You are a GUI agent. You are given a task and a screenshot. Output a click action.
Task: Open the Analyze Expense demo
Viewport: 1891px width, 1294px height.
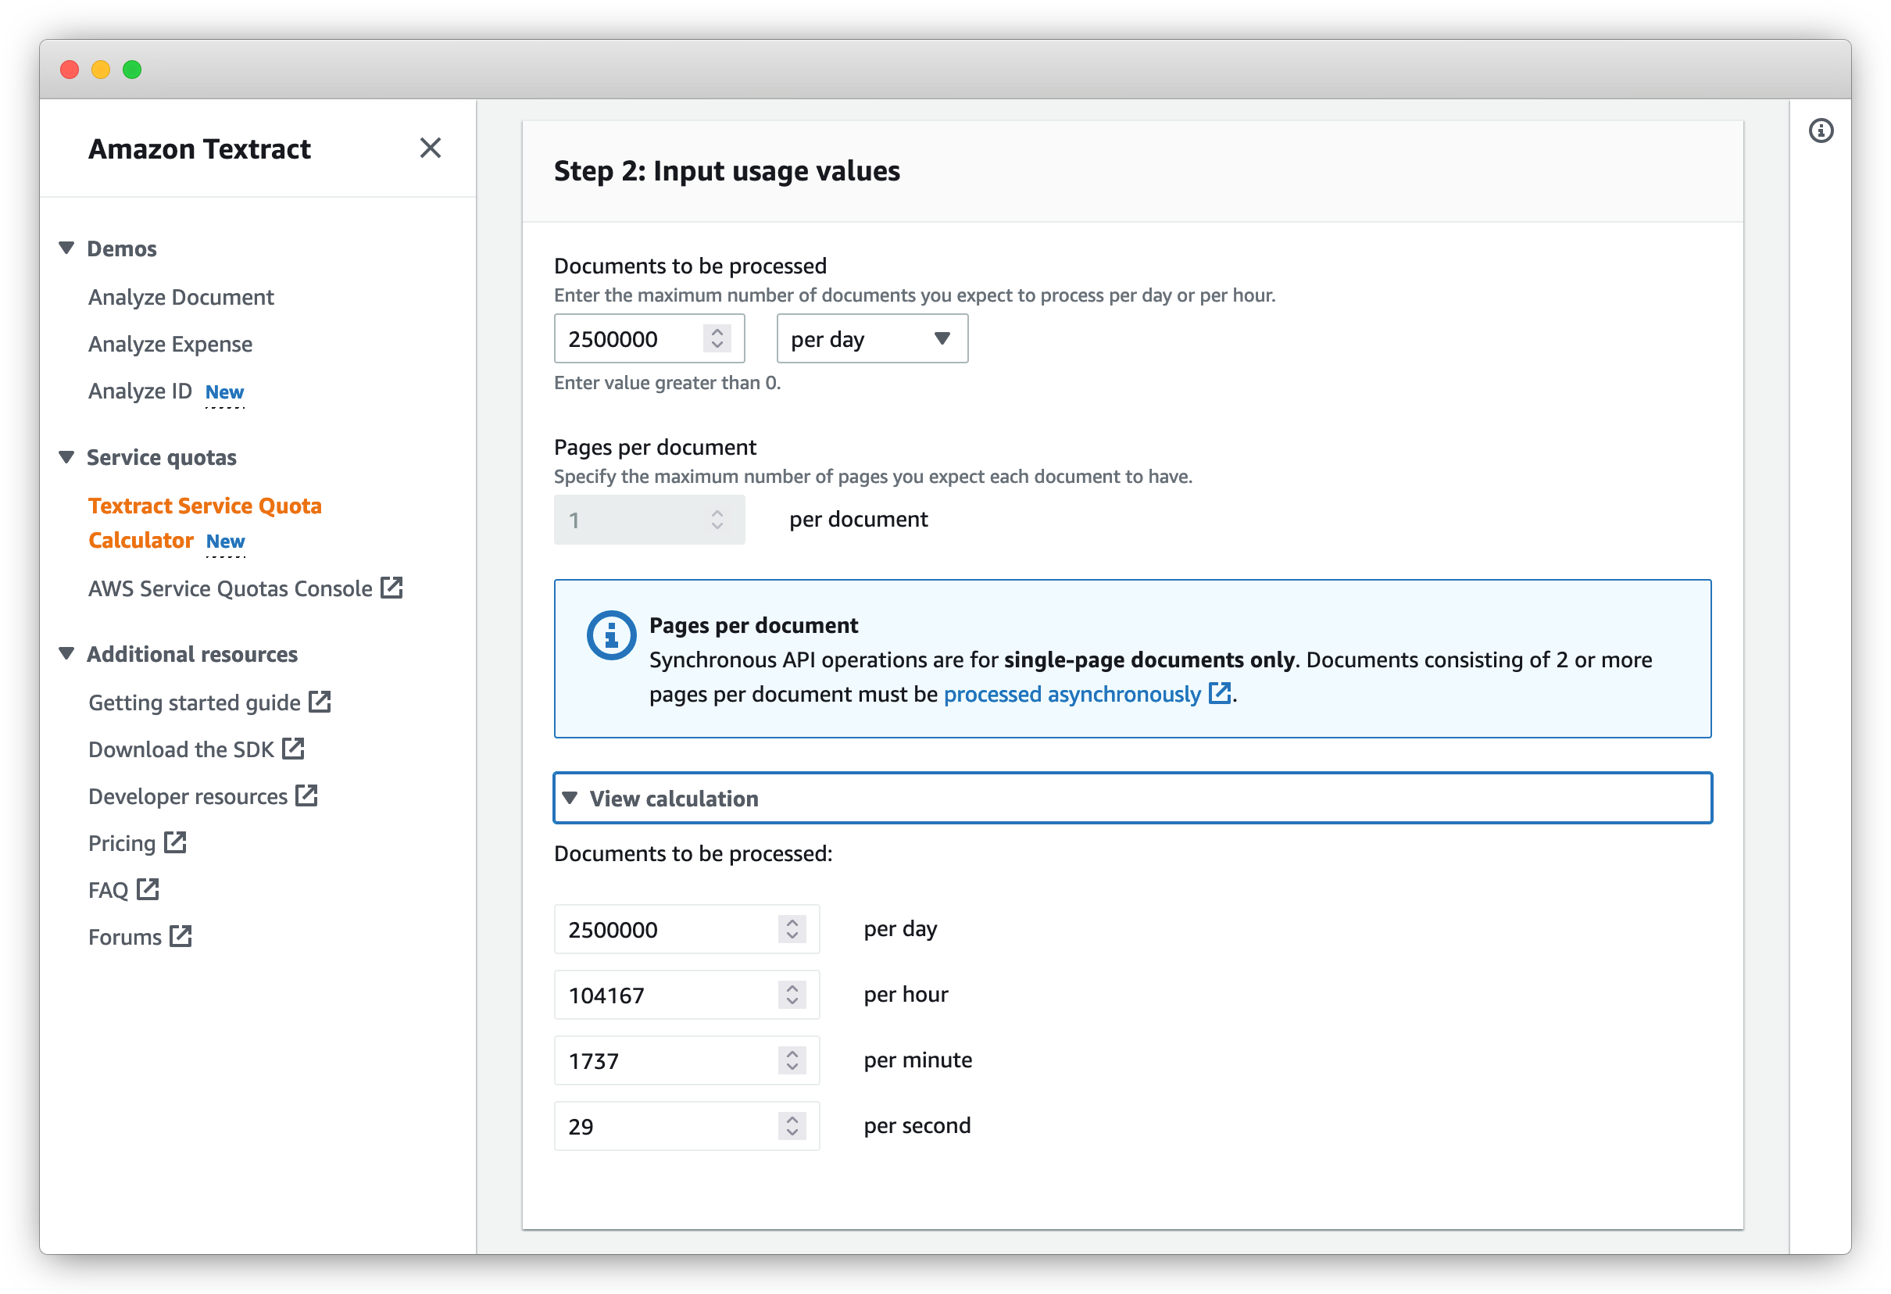[170, 345]
